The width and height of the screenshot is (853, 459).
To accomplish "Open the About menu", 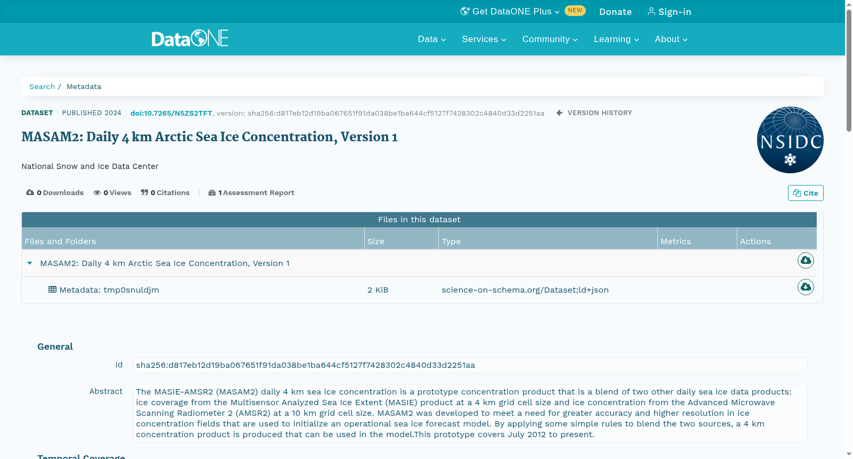I will pyautogui.click(x=671, y=39).
